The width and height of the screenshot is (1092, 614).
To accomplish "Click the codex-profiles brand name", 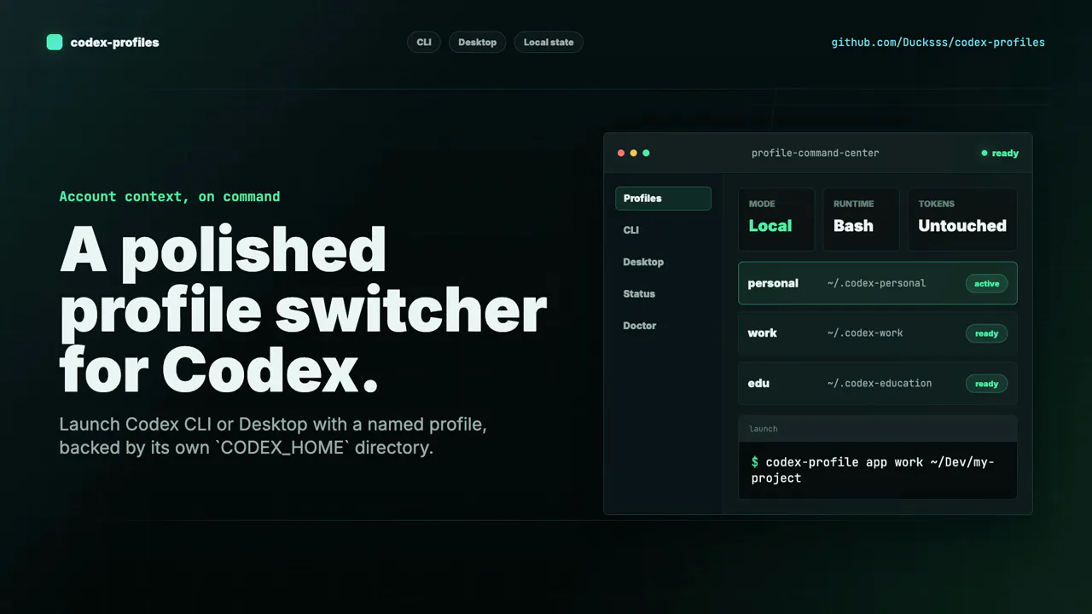I will [114, 42].
